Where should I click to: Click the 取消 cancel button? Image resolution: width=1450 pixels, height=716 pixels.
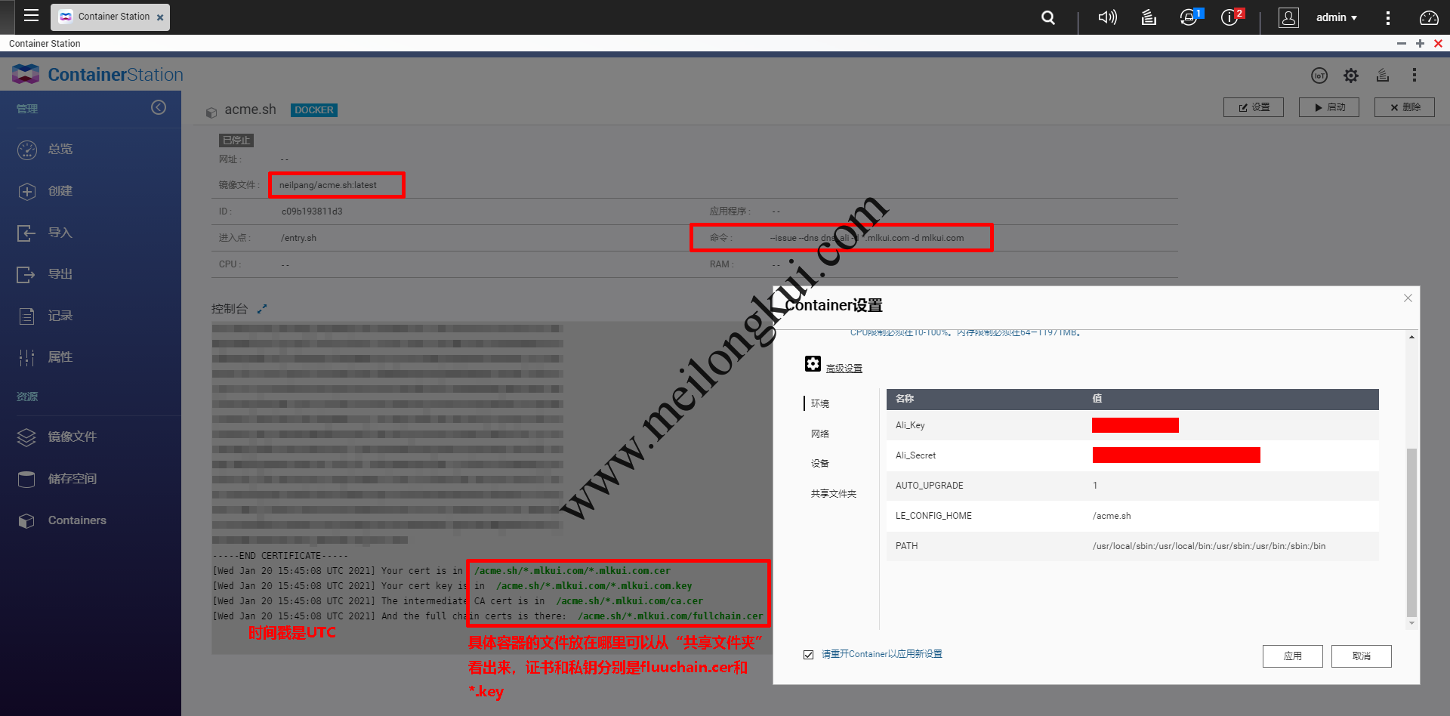1361,656
